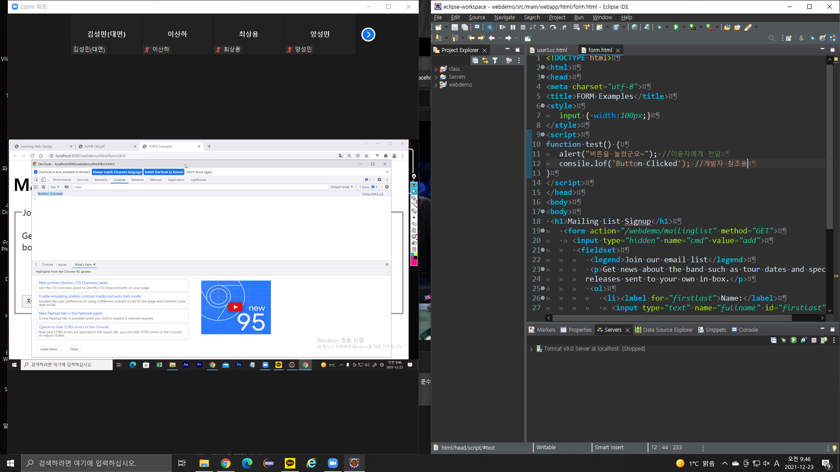840x472 pixels.
Task: Click the Filter funnel icon in Project Explorer
Action: (495, 61)
